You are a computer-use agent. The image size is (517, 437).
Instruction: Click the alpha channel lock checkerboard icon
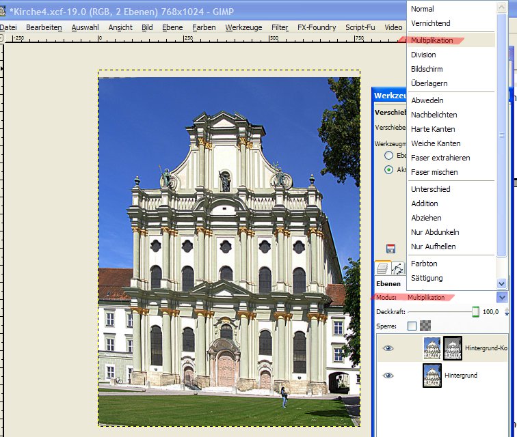coord(425,326)
